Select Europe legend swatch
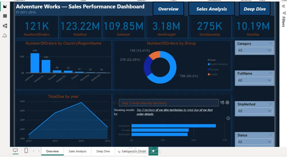The width and height of the screenshot is (287, 157). (x=209, y=69)
